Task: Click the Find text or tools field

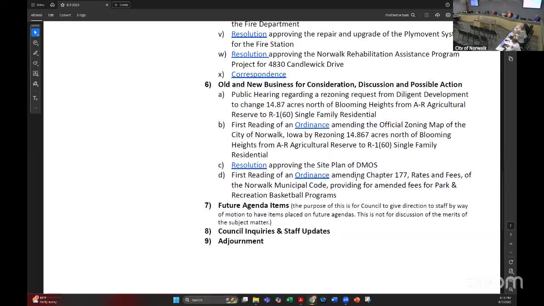Action: pos(400,15)
